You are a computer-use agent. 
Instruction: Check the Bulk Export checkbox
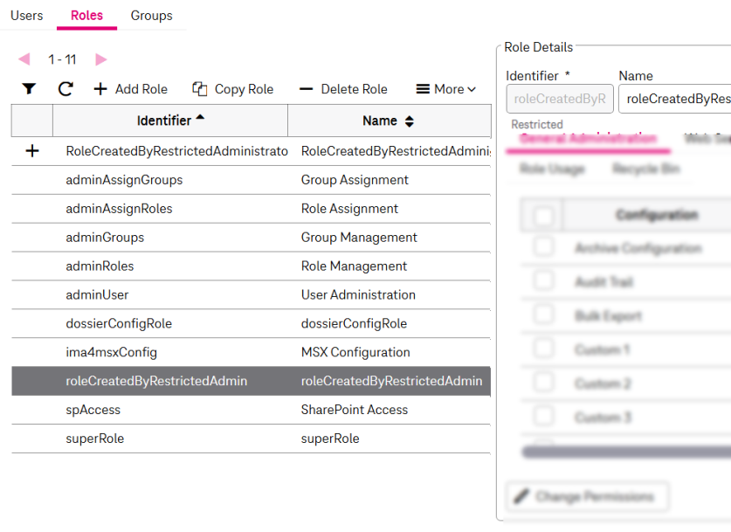pyautogui.click(x=544, y=315)
